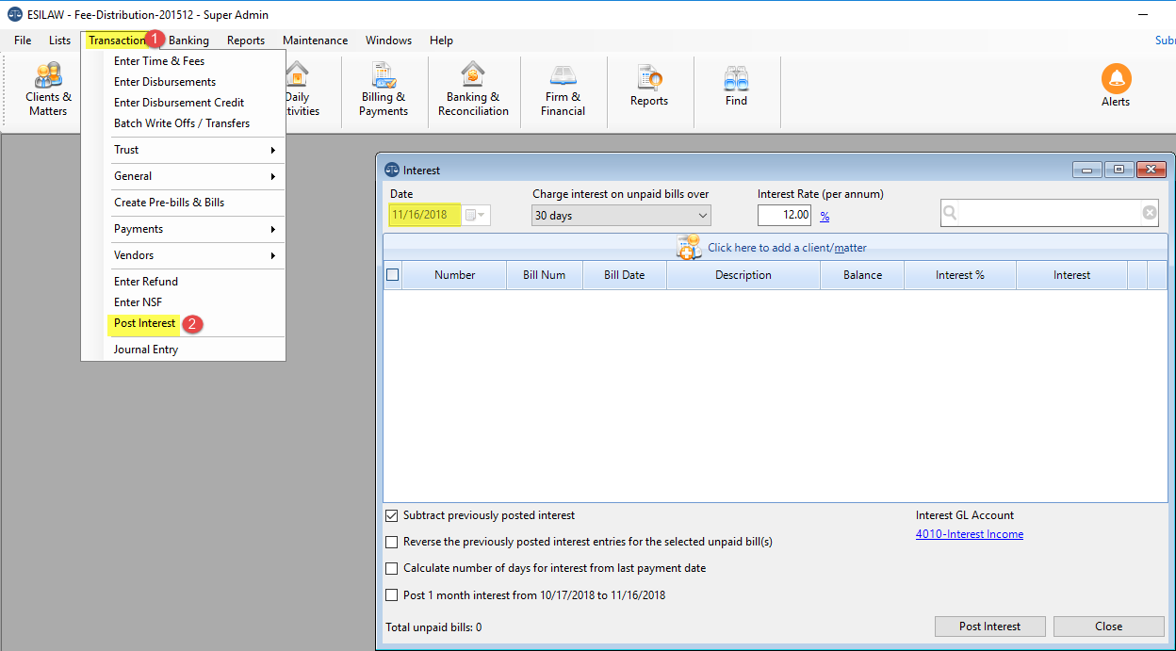Toggle Subtract previously posted interest checkbox
Image resolution: width=1176 pixels, height=651 pixels.
(x=392, y=515)
